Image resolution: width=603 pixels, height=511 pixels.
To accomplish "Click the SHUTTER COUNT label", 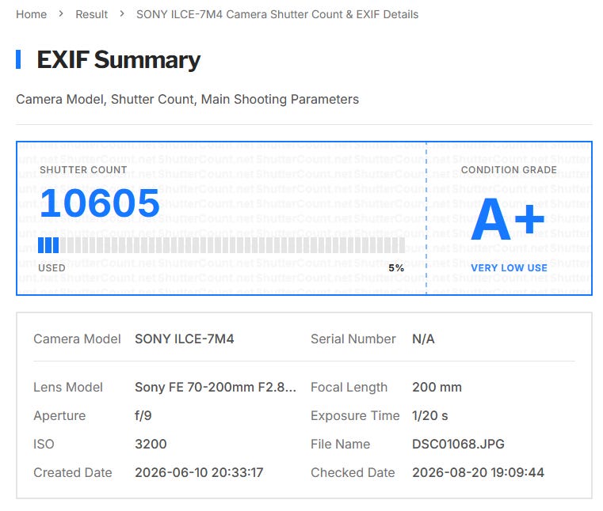I will pos(83,170).
